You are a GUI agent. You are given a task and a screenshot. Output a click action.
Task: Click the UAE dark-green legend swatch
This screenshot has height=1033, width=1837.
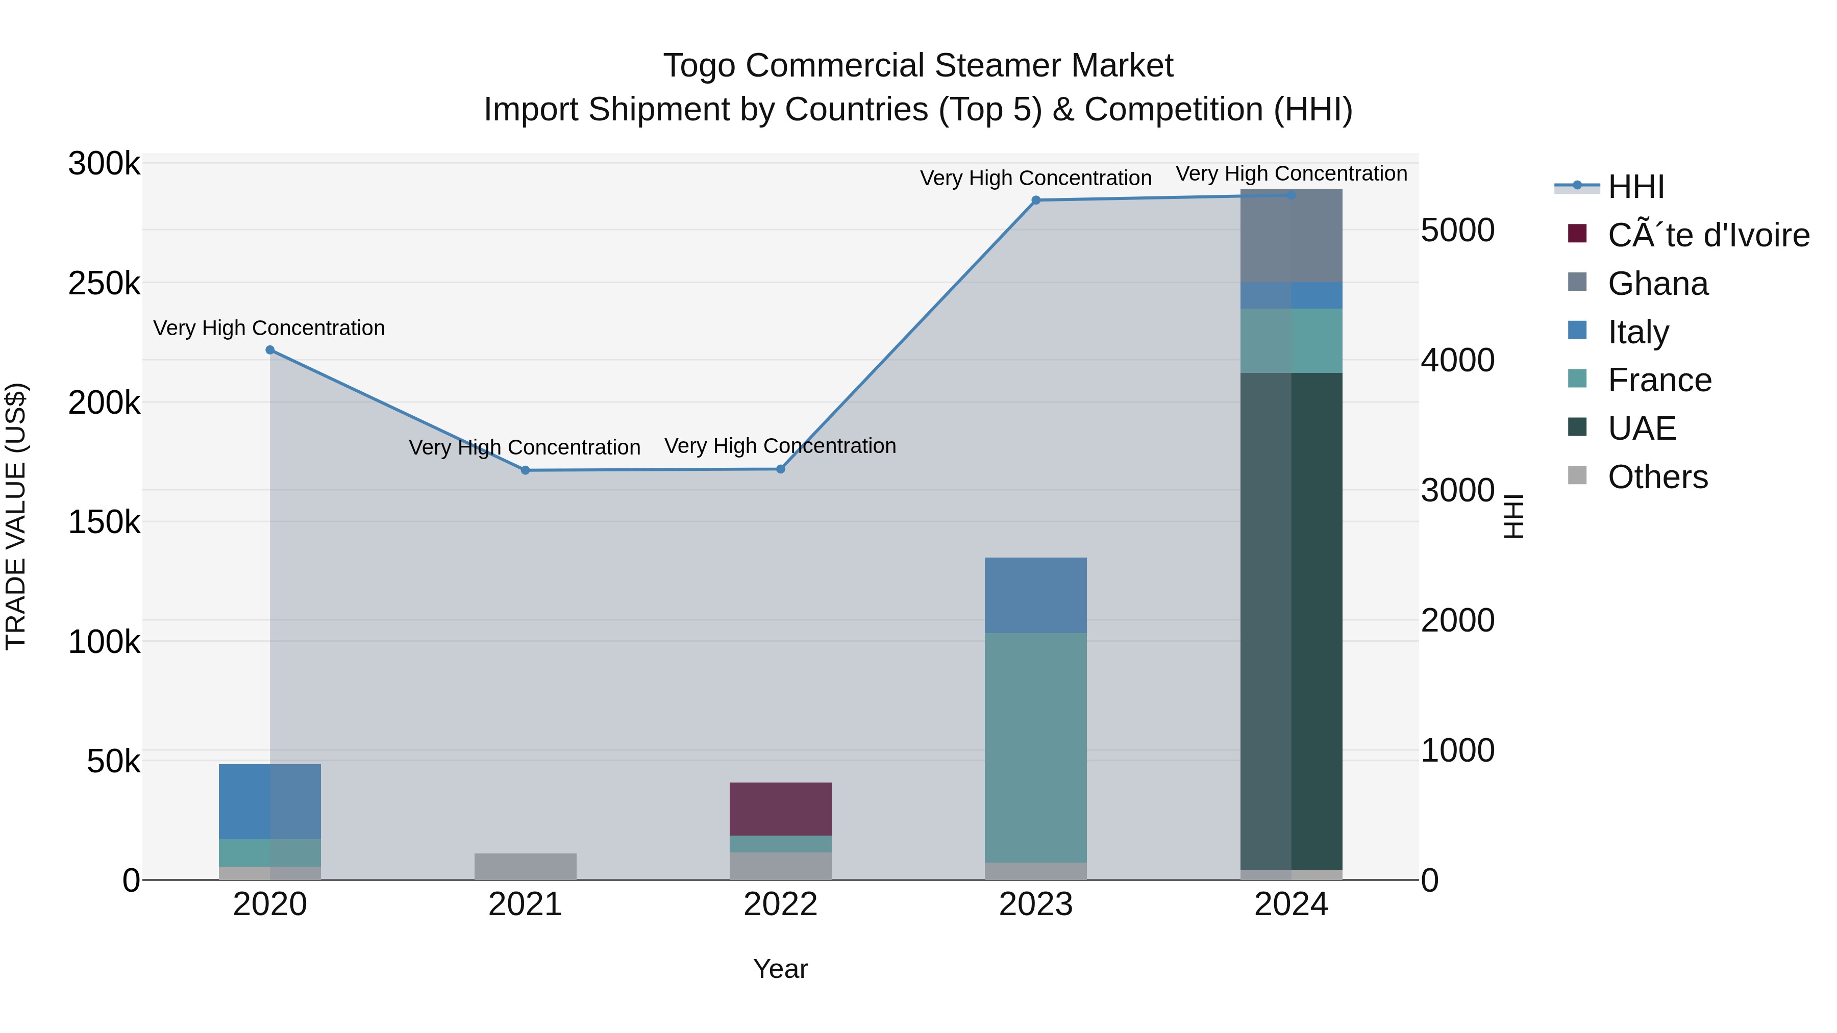pyautogui.click(x=1577, y=427)
